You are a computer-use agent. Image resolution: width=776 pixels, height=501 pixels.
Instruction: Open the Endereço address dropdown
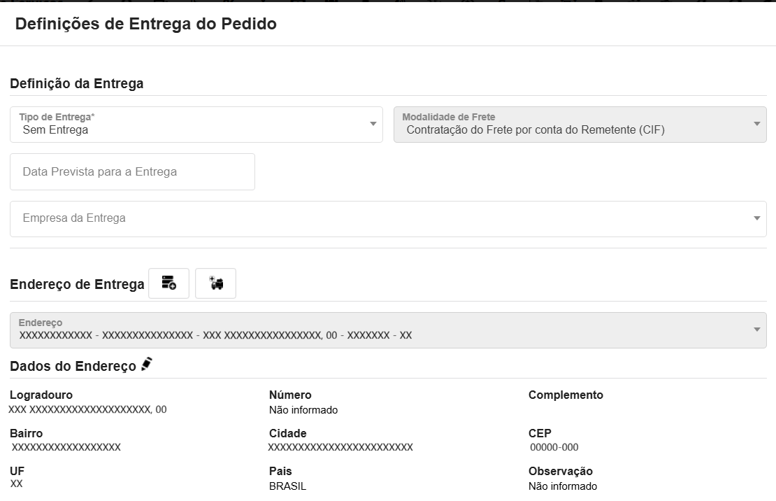(756, 329)
